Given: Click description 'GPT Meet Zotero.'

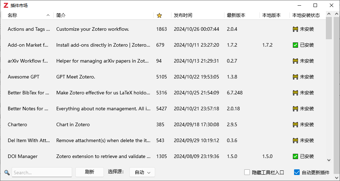Looking at the screenshot, I should coord(76,77).
